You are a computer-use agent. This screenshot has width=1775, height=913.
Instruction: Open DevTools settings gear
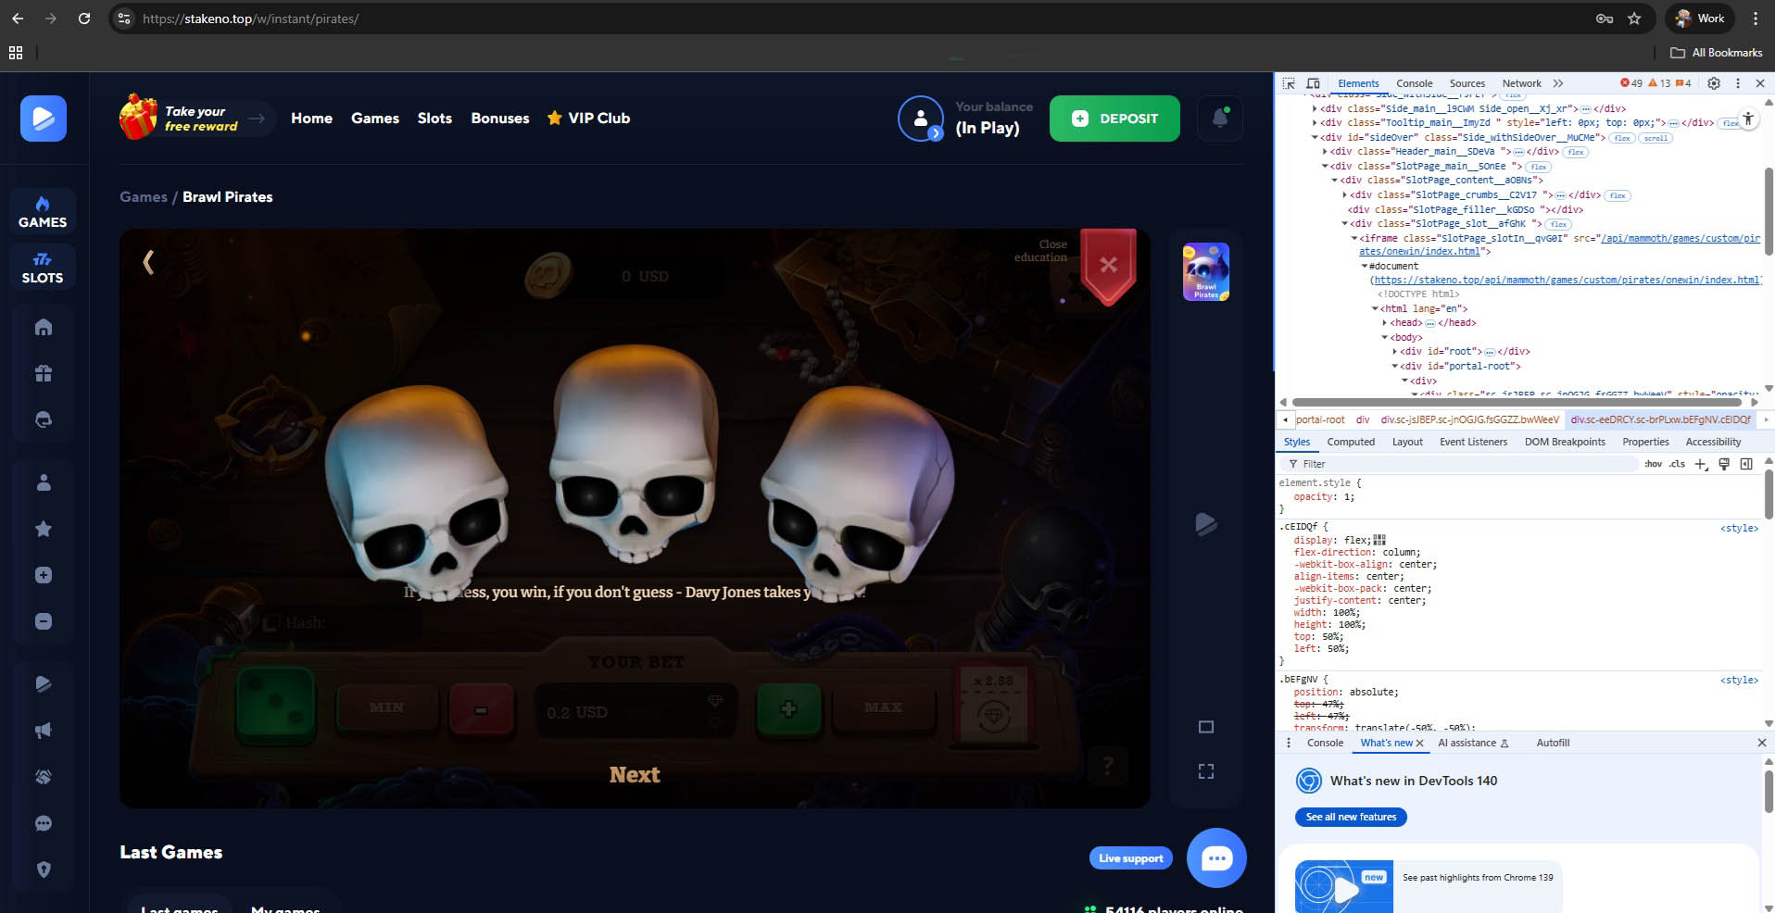tap(1713, 83)
